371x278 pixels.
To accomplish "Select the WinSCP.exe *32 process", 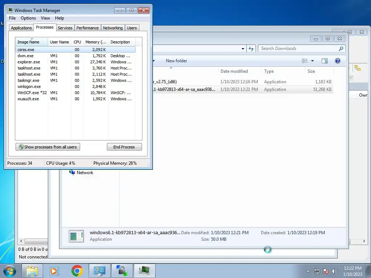I will 75,93.
